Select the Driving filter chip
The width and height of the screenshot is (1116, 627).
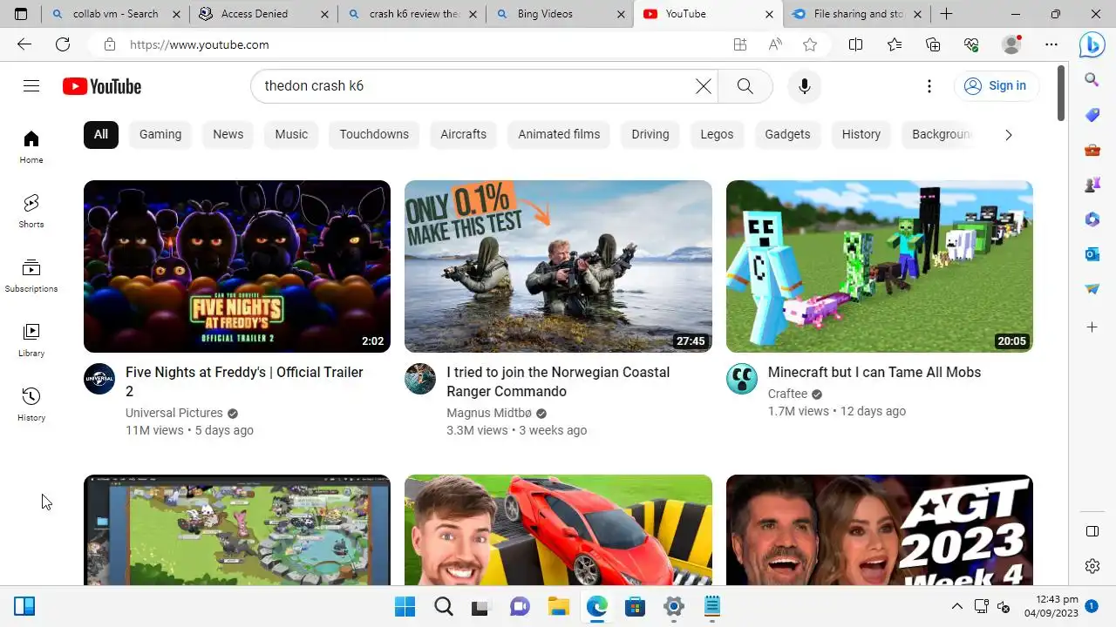point(650,134)
